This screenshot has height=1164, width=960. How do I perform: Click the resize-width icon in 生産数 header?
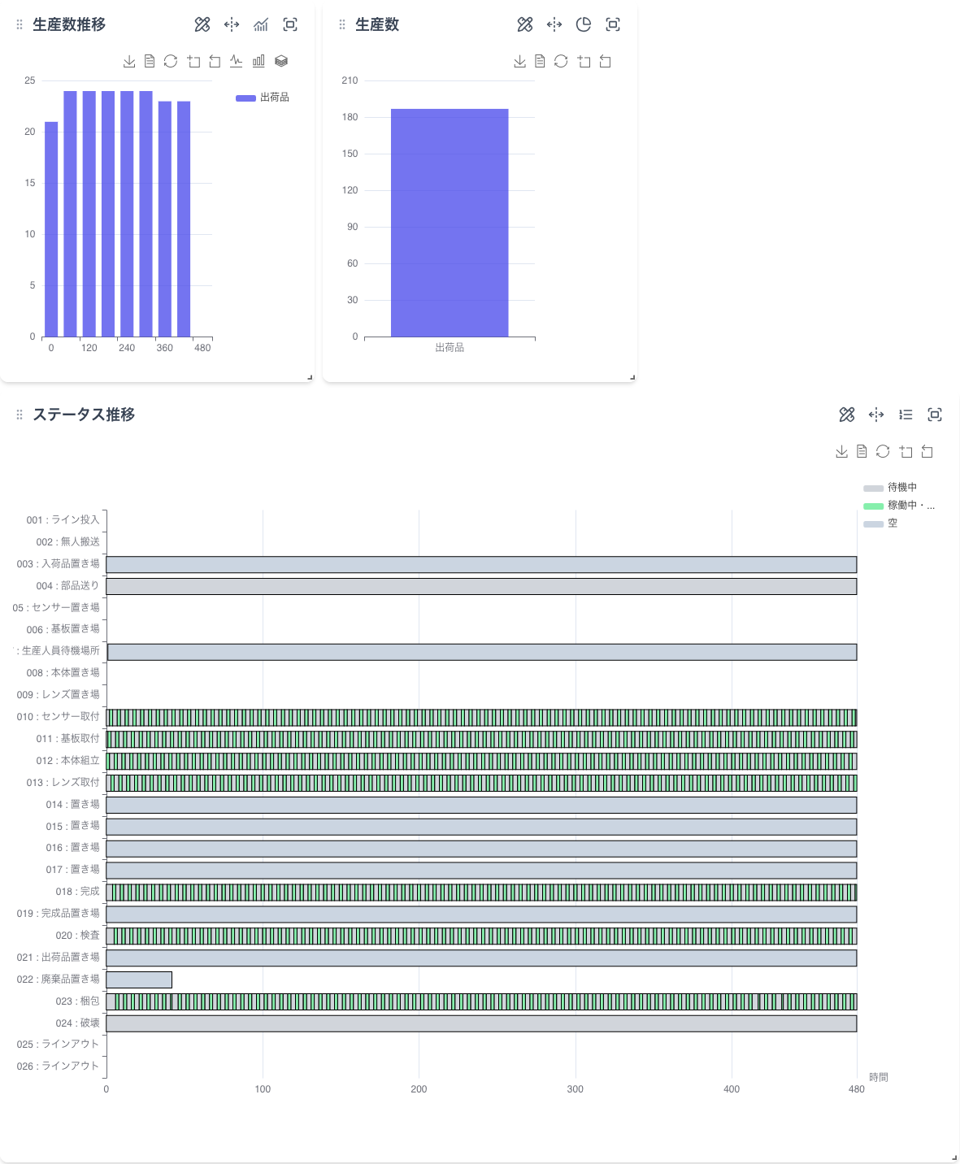(554, 24)
